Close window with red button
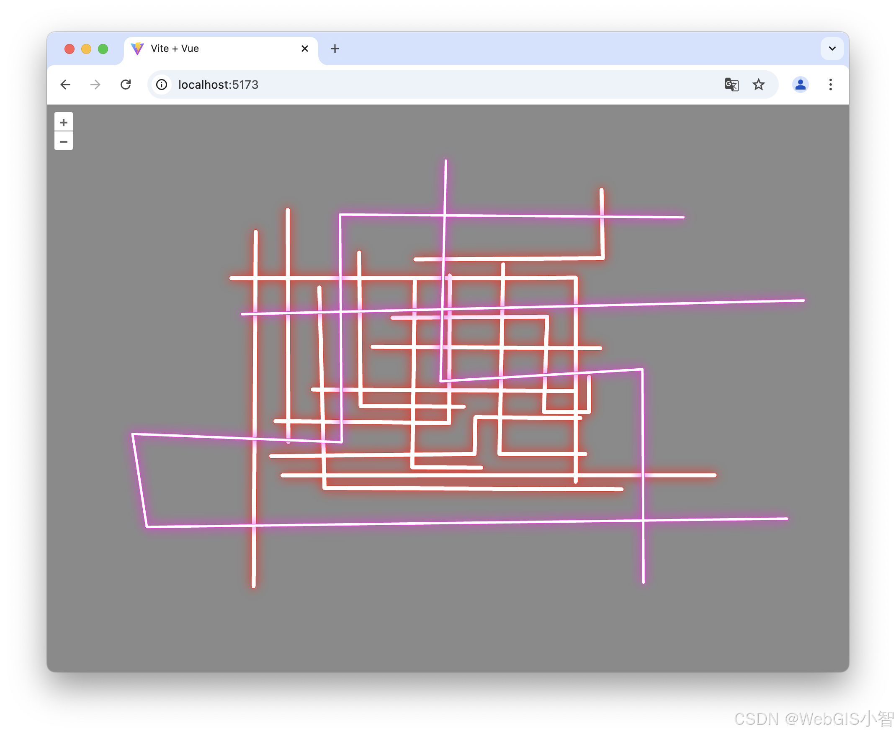Image resolution: width=896 pixels, height=734 pixels. click(70, 49)
